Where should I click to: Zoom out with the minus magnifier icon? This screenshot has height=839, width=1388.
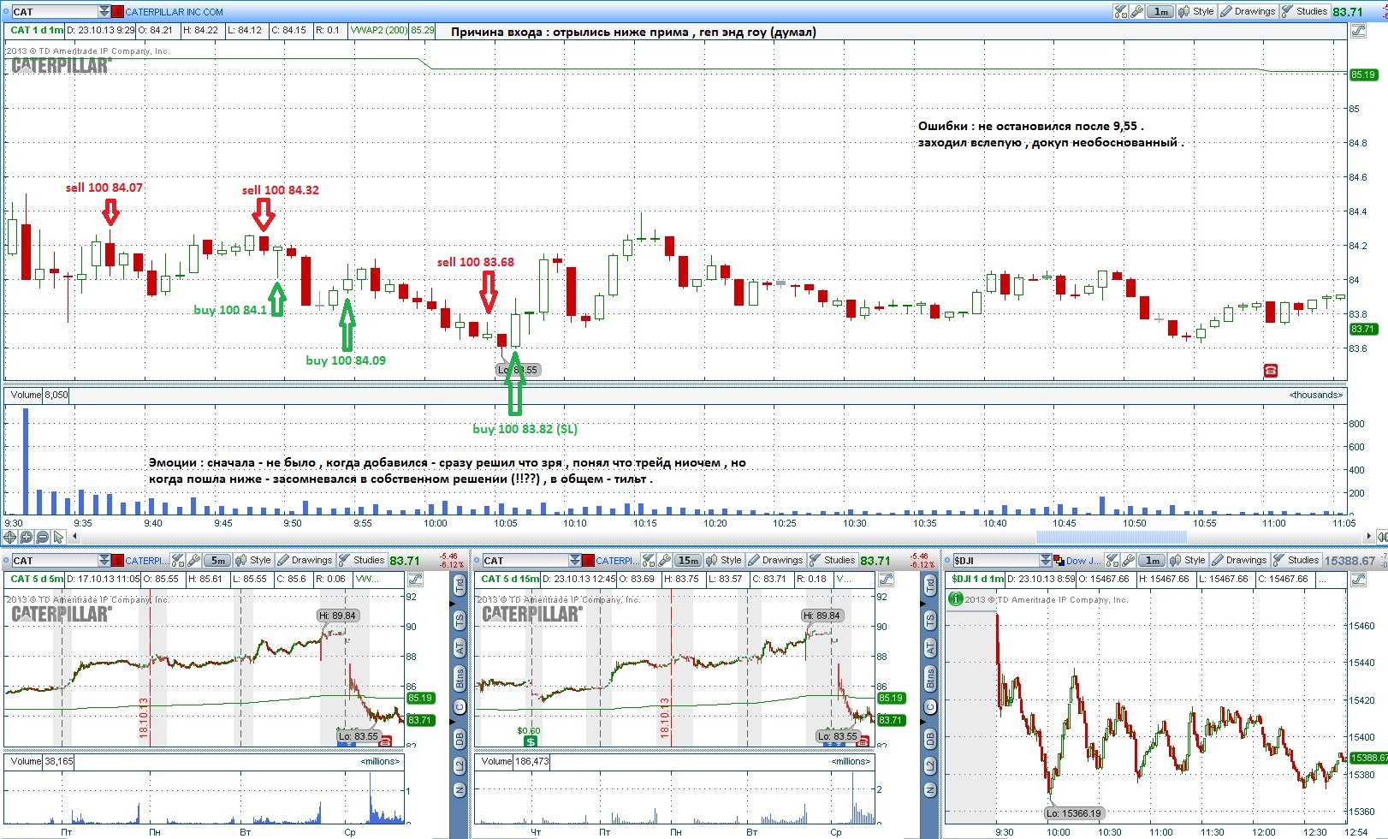pos(42,537)
